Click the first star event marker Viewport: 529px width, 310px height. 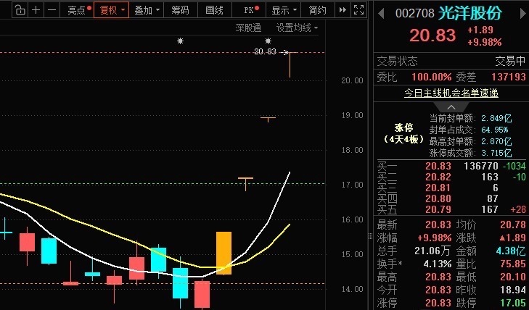click(x=180, y=41)
